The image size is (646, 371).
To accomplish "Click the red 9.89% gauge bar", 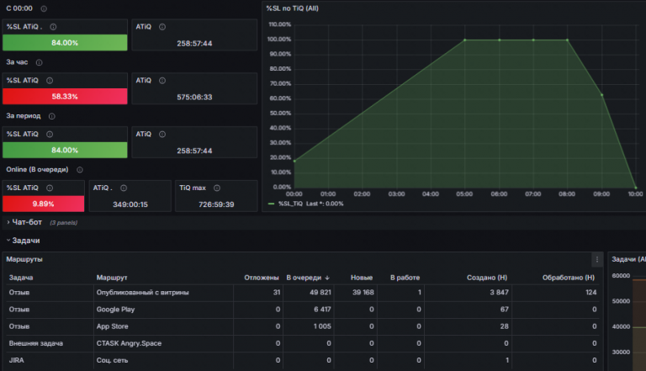I will point(43,204).
